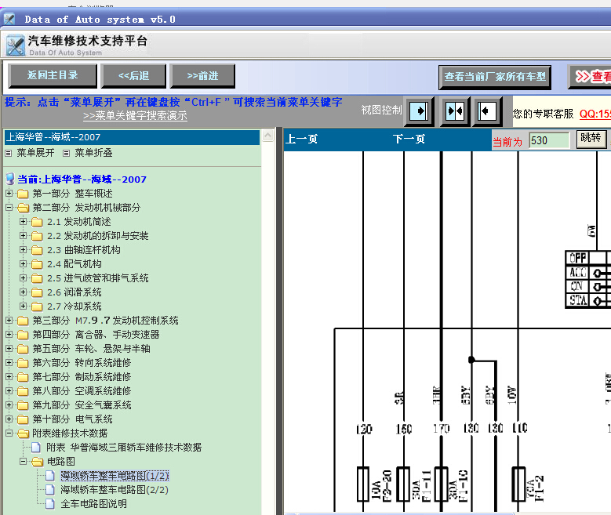The image size is (611, 515).
Task: Expand 第四部分 离合器、手动变速器 node
Action: 9,334
